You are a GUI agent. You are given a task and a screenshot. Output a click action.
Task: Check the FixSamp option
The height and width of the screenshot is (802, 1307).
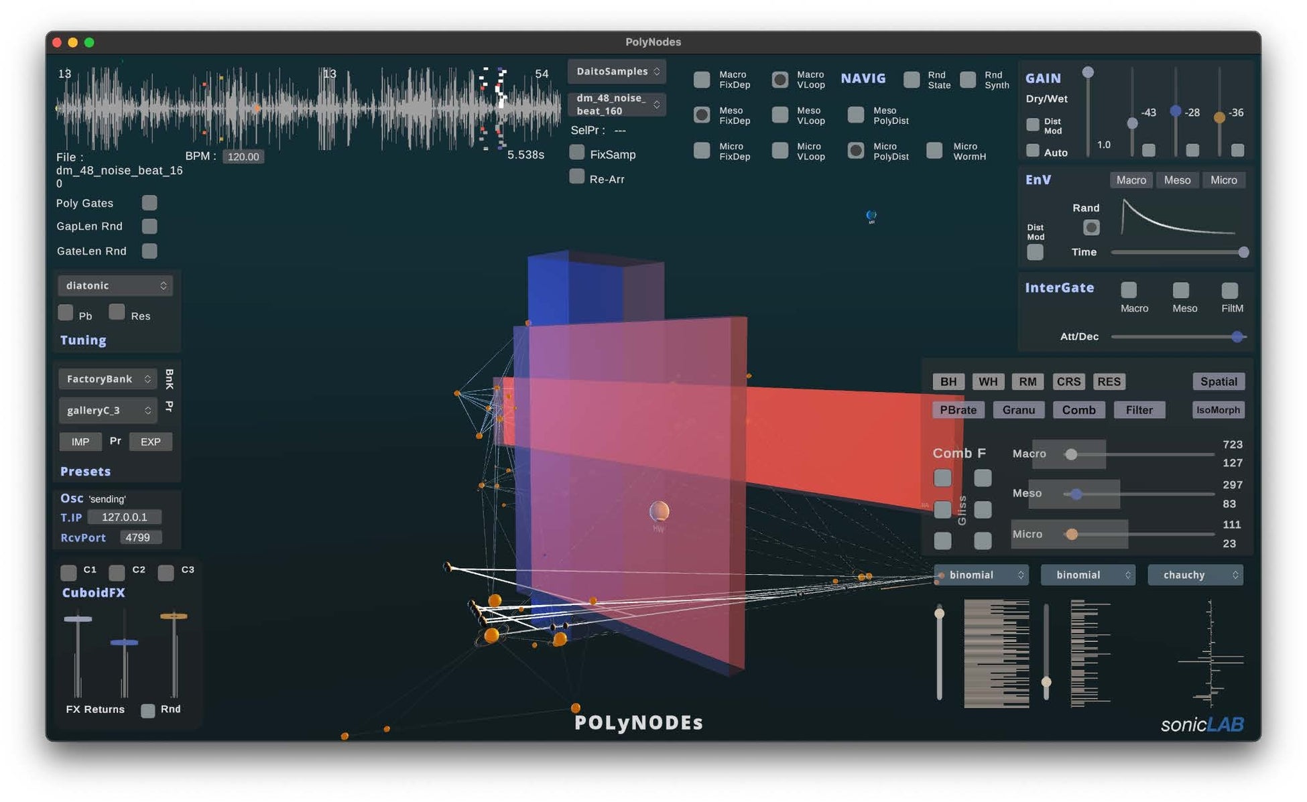coord(577,153)
